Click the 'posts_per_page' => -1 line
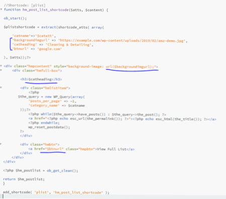The height and width of the screenshot is (199, 226). (53, 101)
